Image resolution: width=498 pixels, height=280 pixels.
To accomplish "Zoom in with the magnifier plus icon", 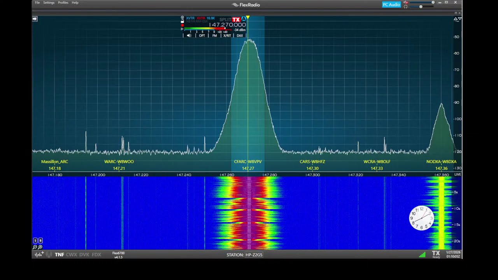I will click(40, 247).
